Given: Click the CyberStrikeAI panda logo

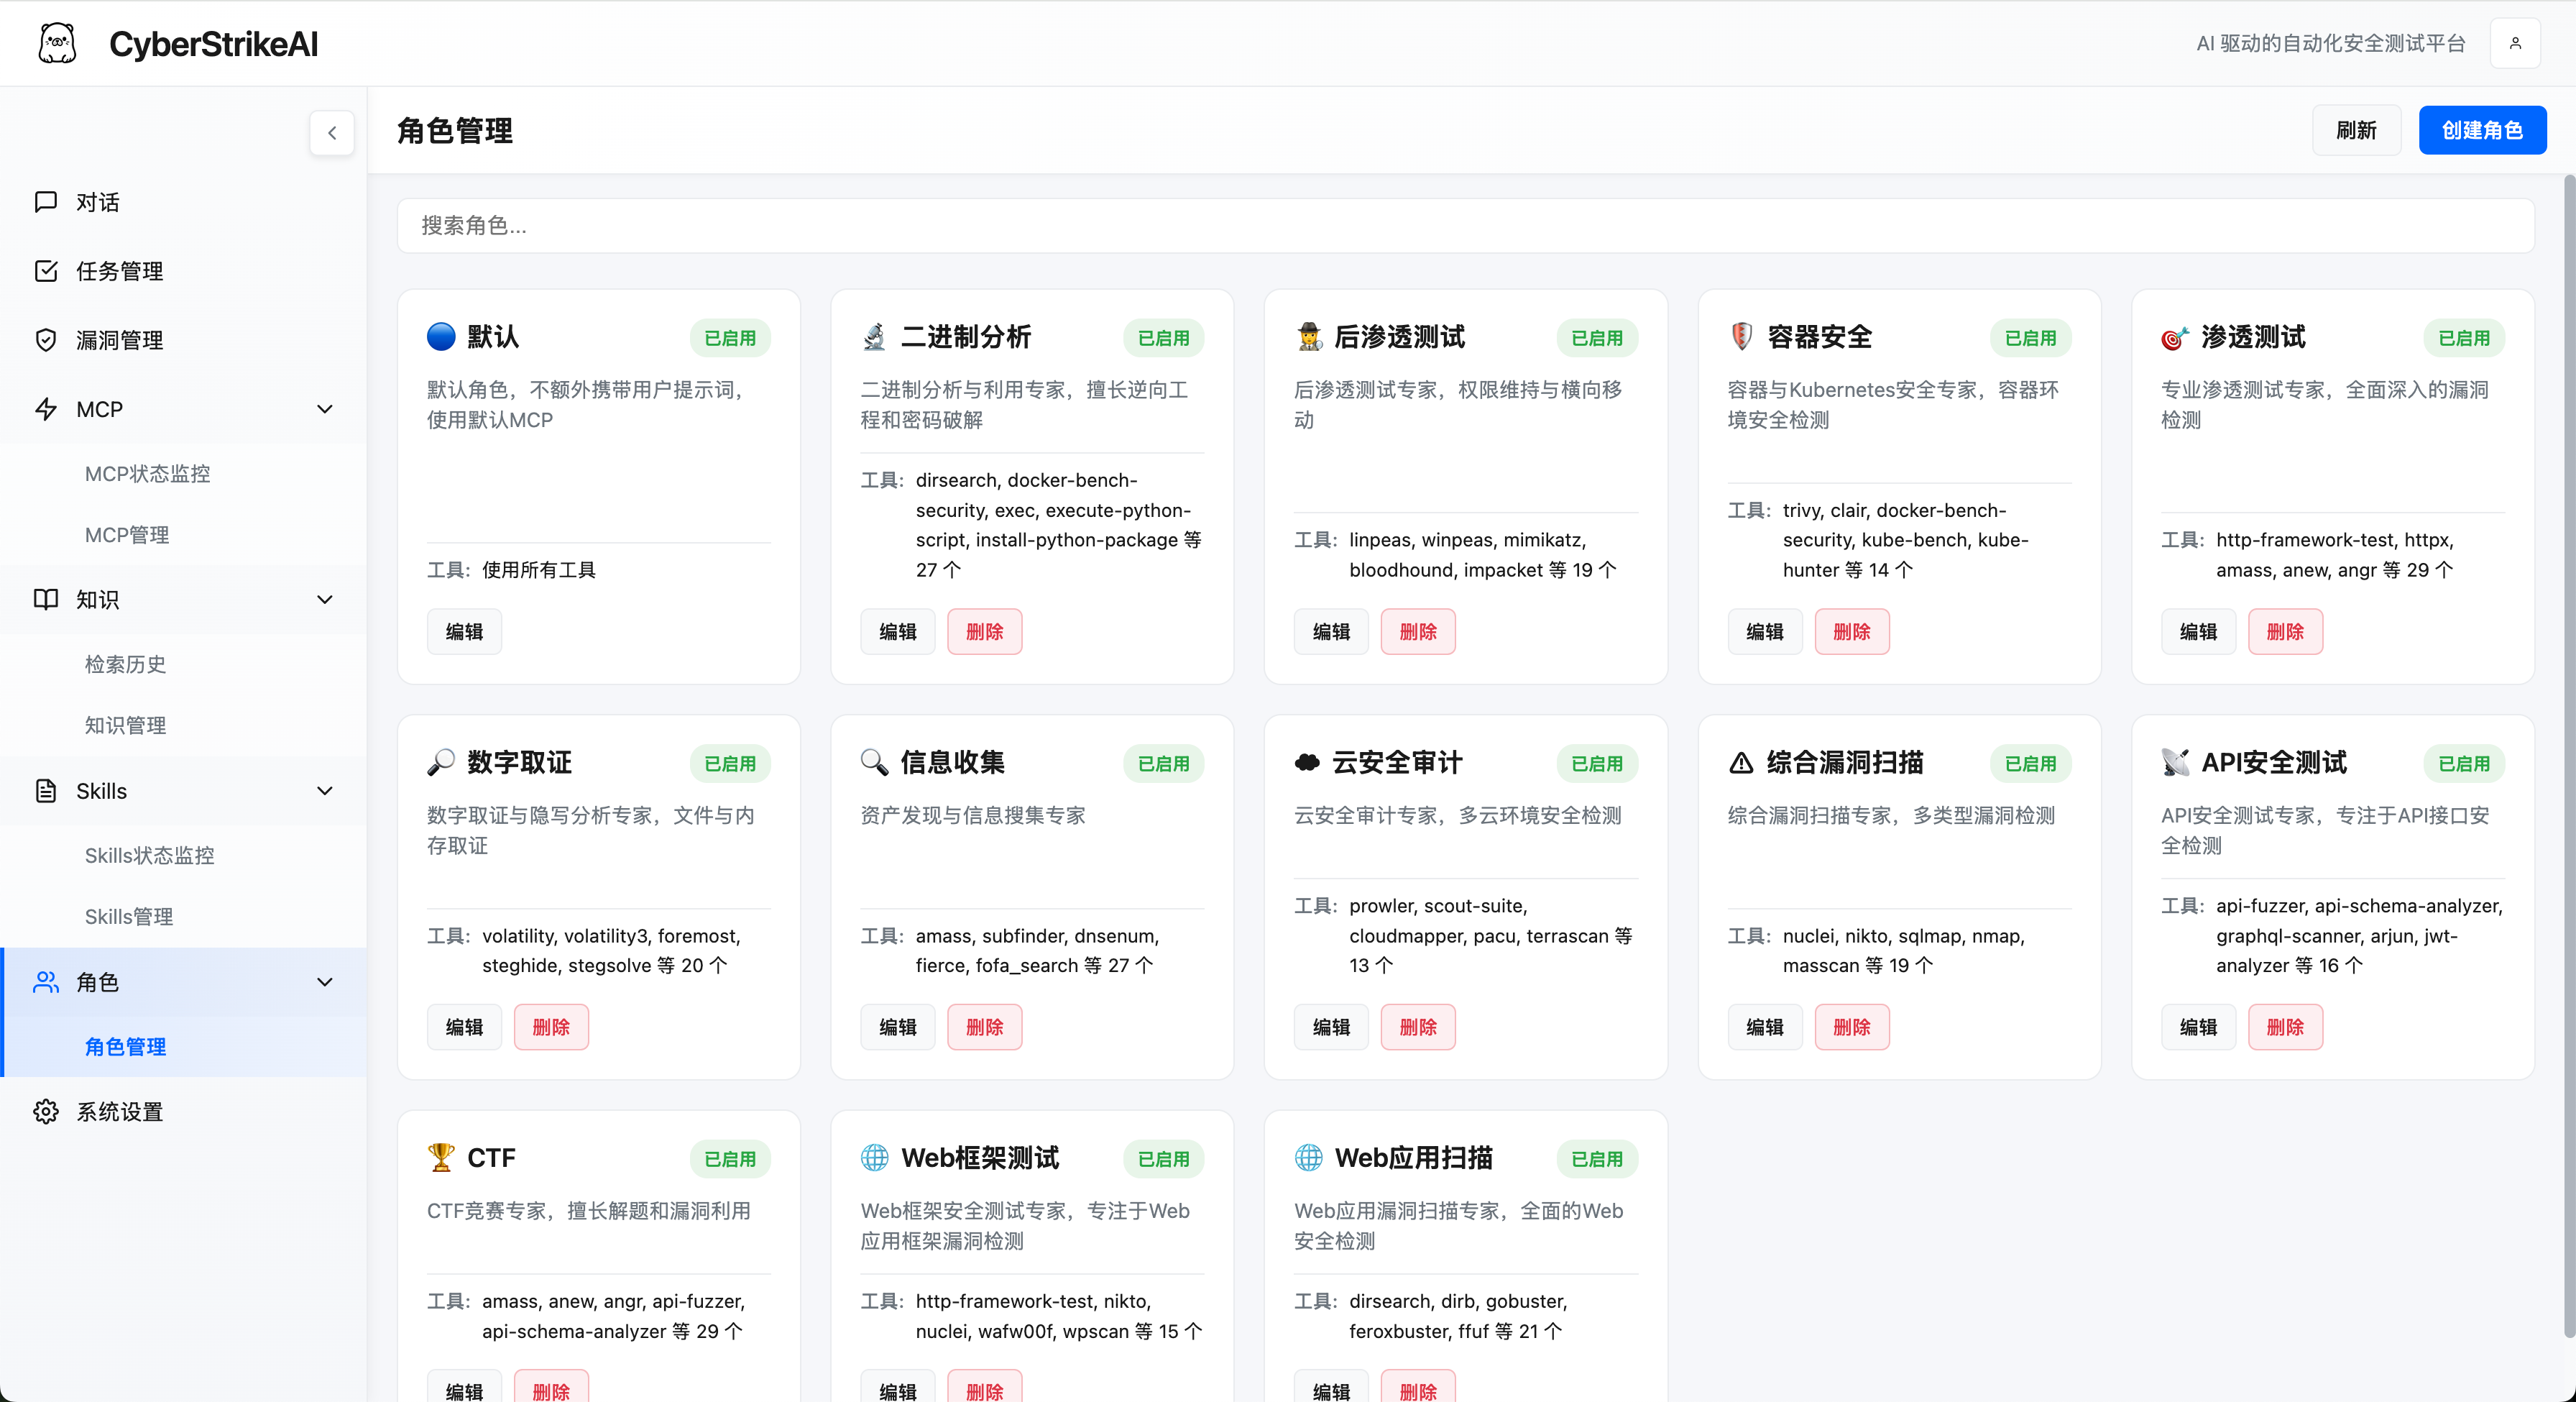Looking at the screenshot, I should (57, 42).
